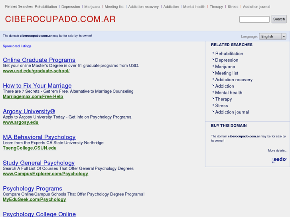290x217 pixels.
Task: Open Study General Psychology listing
Action: click(x=39, y=163)
